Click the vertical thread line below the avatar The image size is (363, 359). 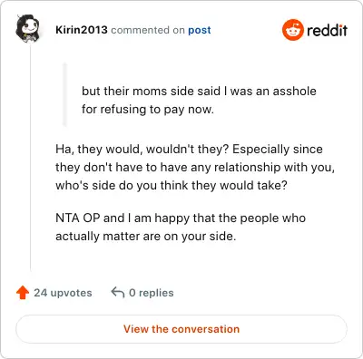pyautogui.click(x=30, y=157)
